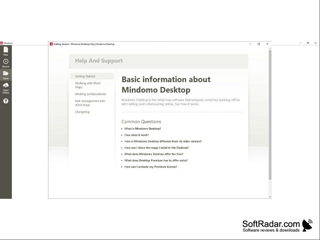Open Working with Mind Maps section
Screen dimensions: 320x240
click(87, 85)
